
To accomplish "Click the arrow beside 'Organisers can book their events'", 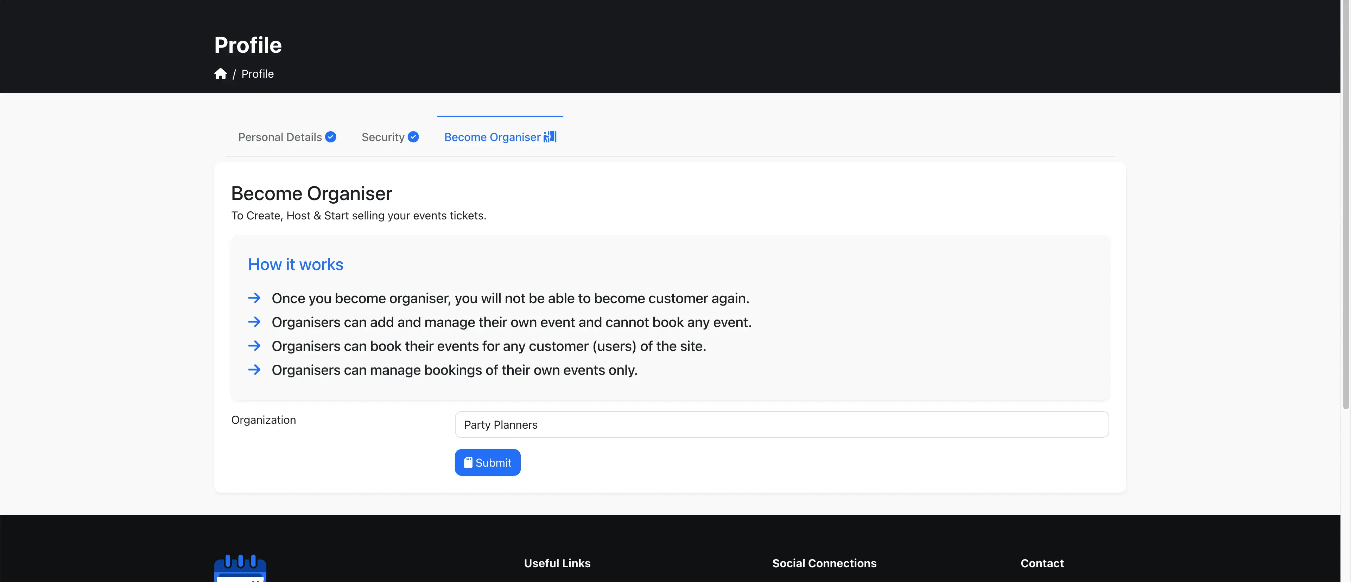I will (254, 346).
